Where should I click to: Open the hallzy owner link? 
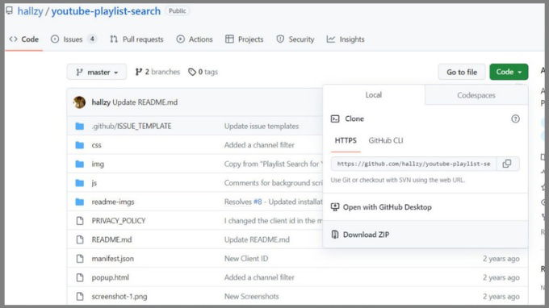pos(30,11)
